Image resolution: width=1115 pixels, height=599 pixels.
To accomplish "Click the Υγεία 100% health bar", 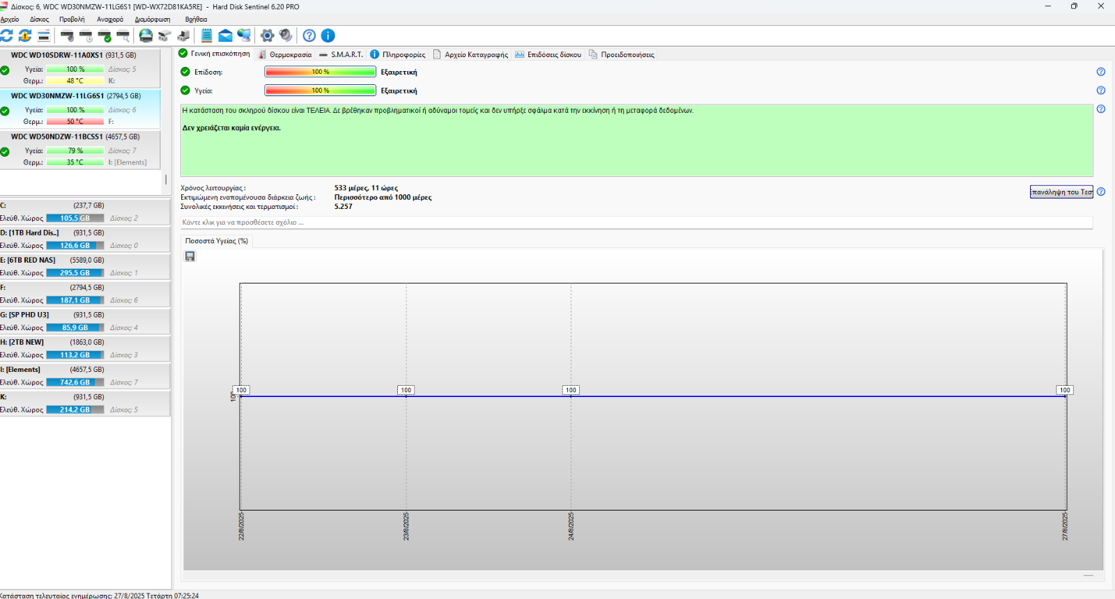I will 321,91.
